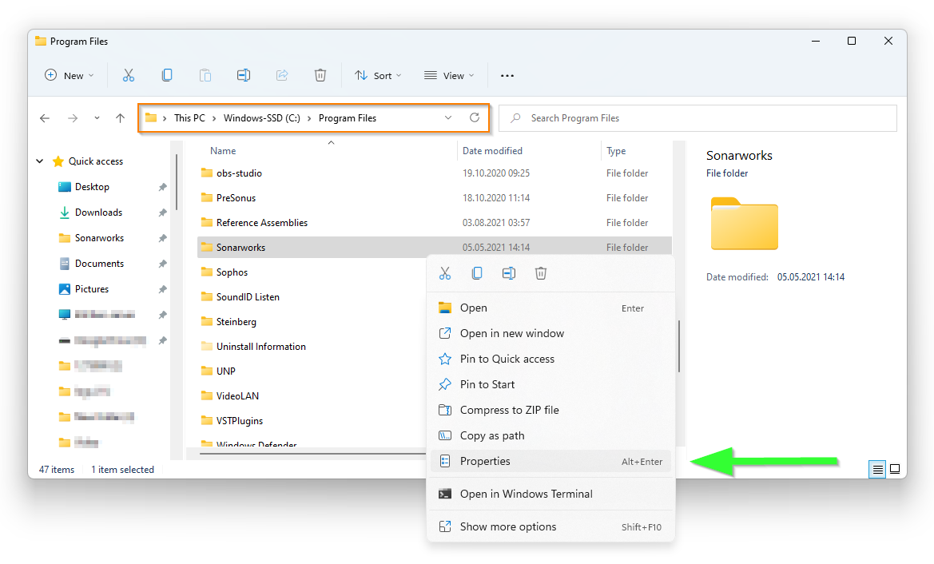934x564 pixels.
Task: Open Pictures in Quick access
Action: 92,289
